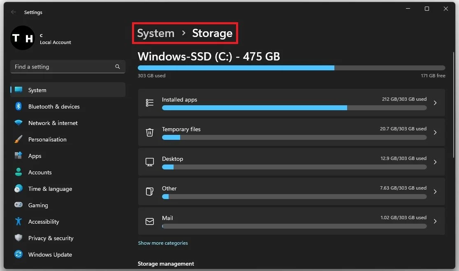
Task: Click the Privacy & security shield icon
Action: [x=19, y=238]
